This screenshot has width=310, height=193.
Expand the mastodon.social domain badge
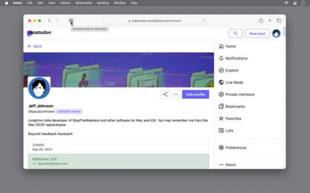(x=69, y=111)
